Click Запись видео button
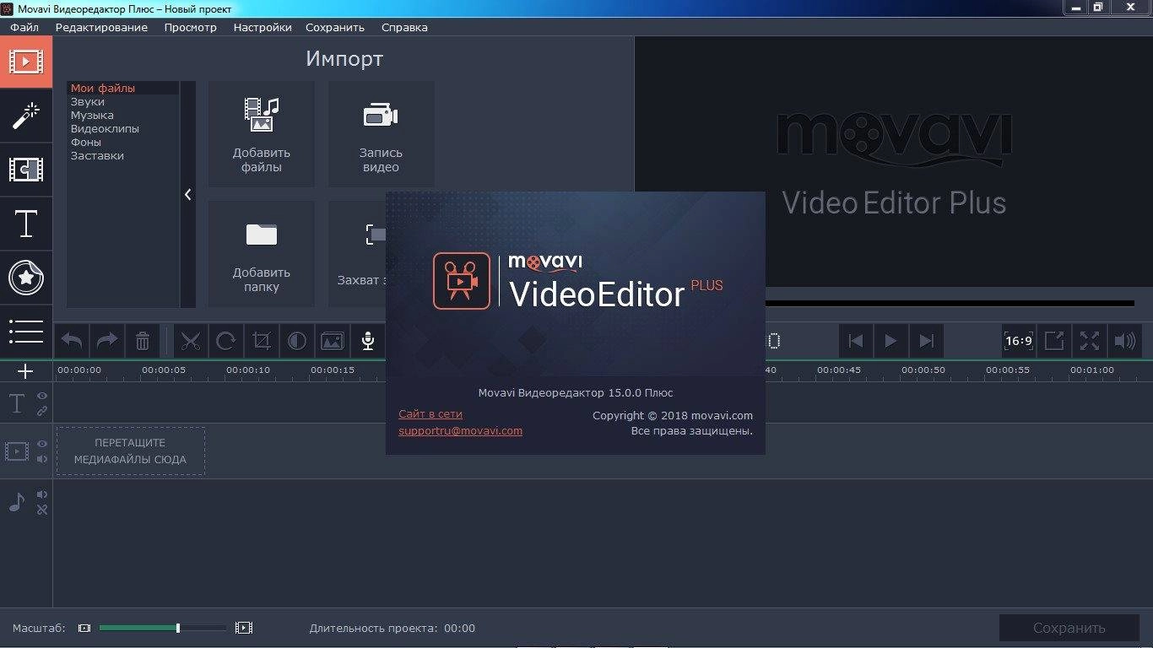 click(x=381, y=134)
